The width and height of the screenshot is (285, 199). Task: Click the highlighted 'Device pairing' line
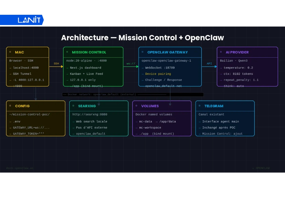pyautogui.click(x=158, y=74)
